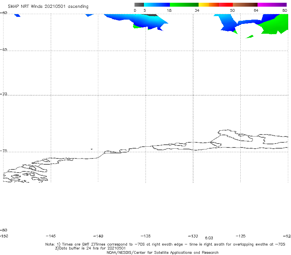Click the red segment of the color scale

226,5
